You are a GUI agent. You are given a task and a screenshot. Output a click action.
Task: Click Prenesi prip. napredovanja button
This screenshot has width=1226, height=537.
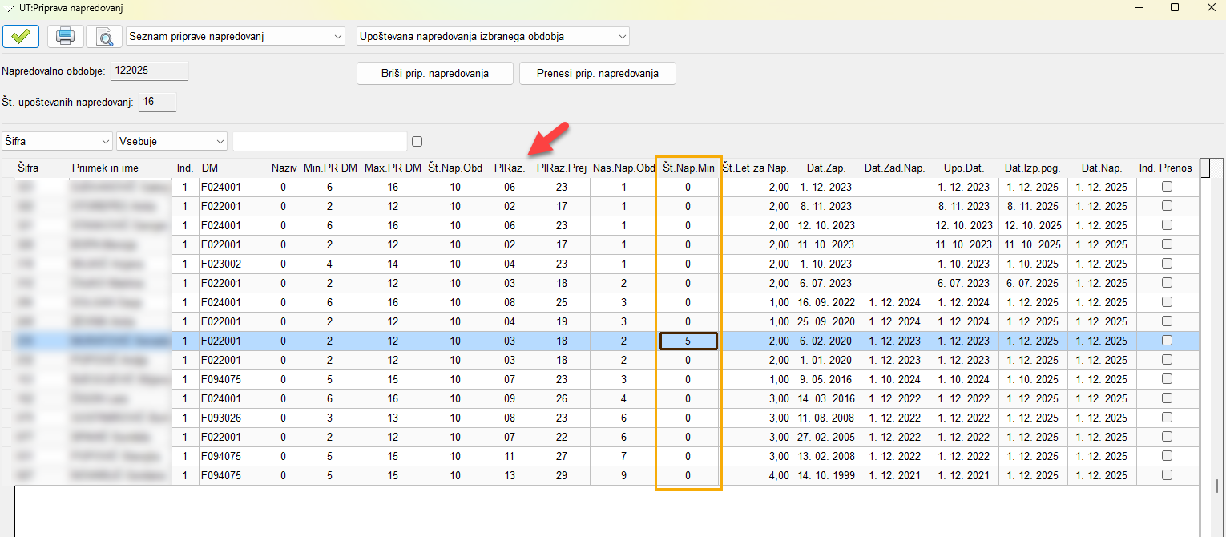tap(597, 73)
